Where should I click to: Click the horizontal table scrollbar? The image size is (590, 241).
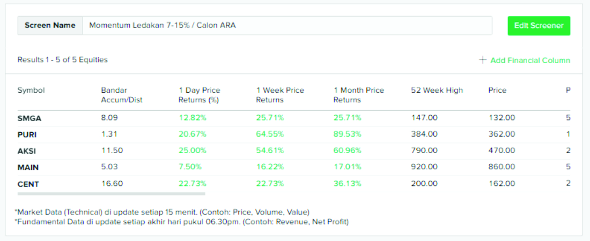tap(111, 194)
